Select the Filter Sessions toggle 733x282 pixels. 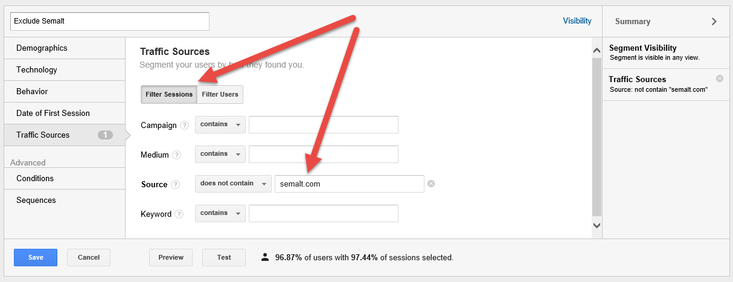[169, 94]
